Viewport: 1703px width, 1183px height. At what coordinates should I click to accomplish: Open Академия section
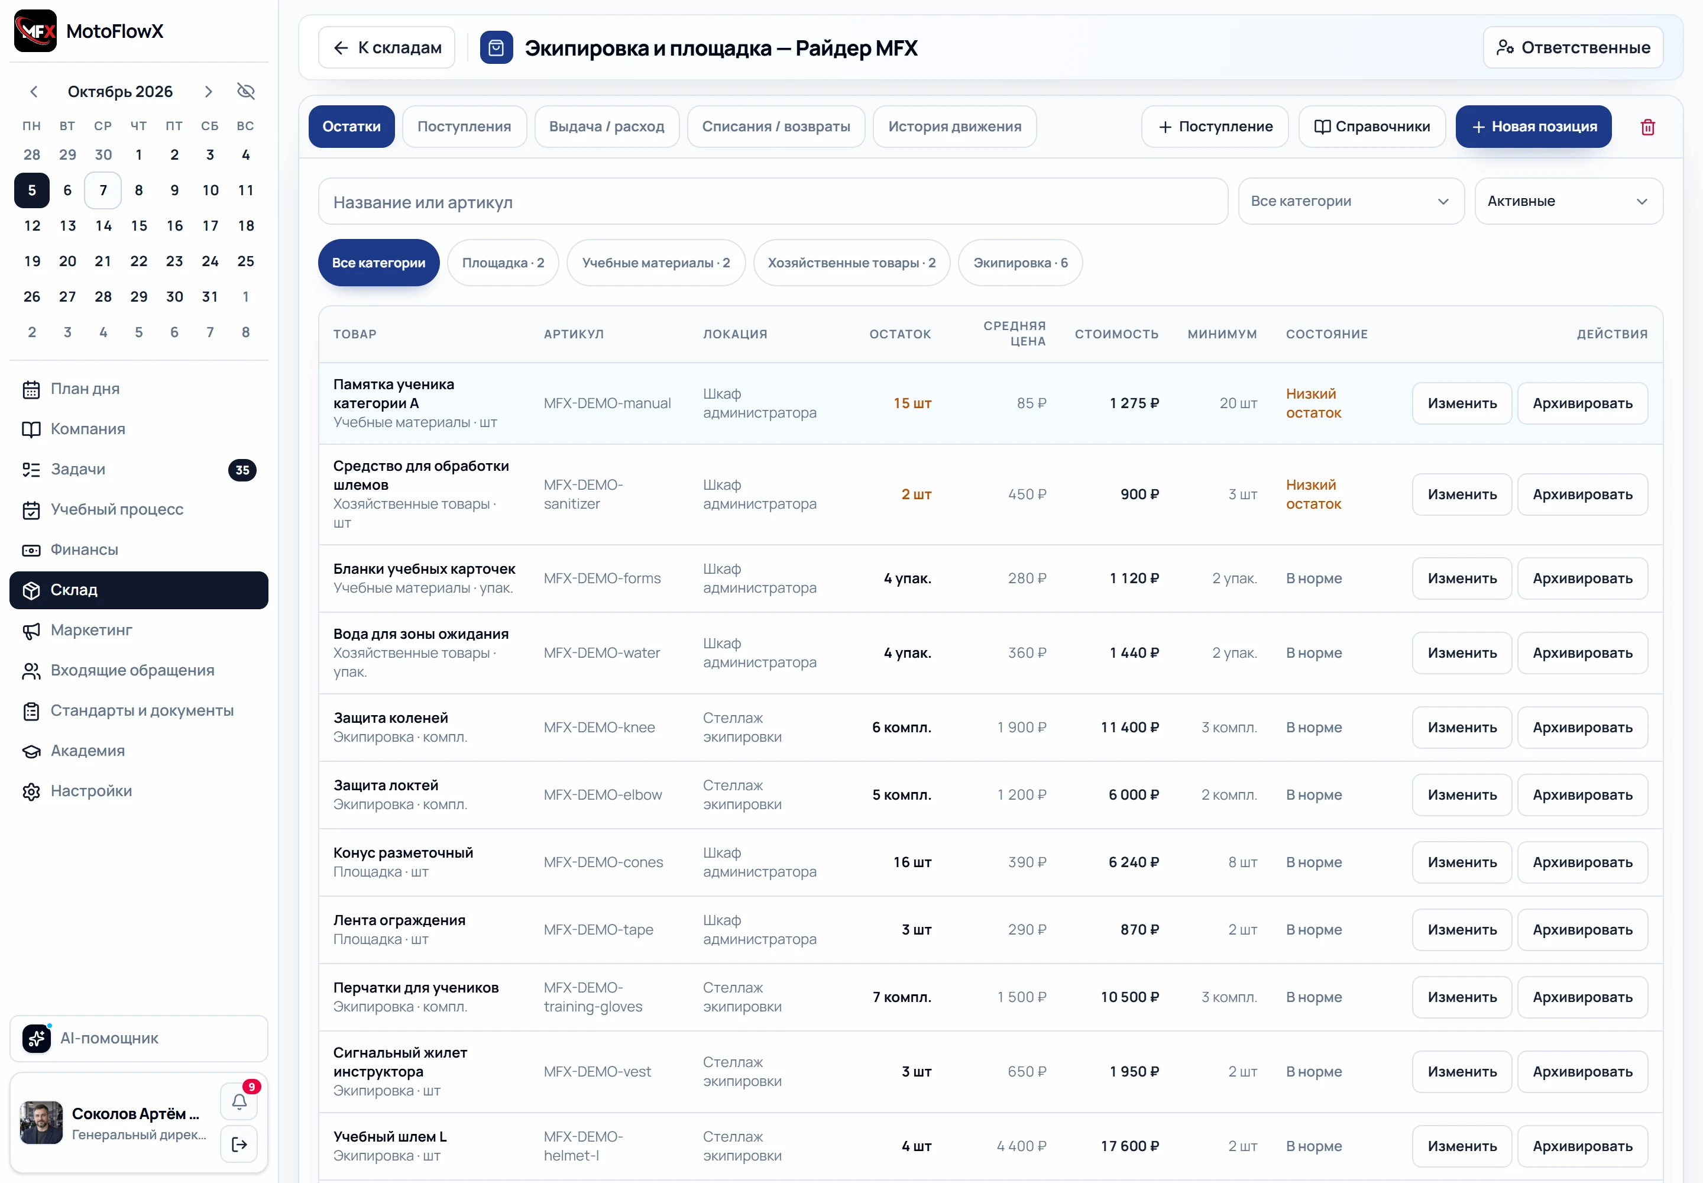click(x=138, y=751)
